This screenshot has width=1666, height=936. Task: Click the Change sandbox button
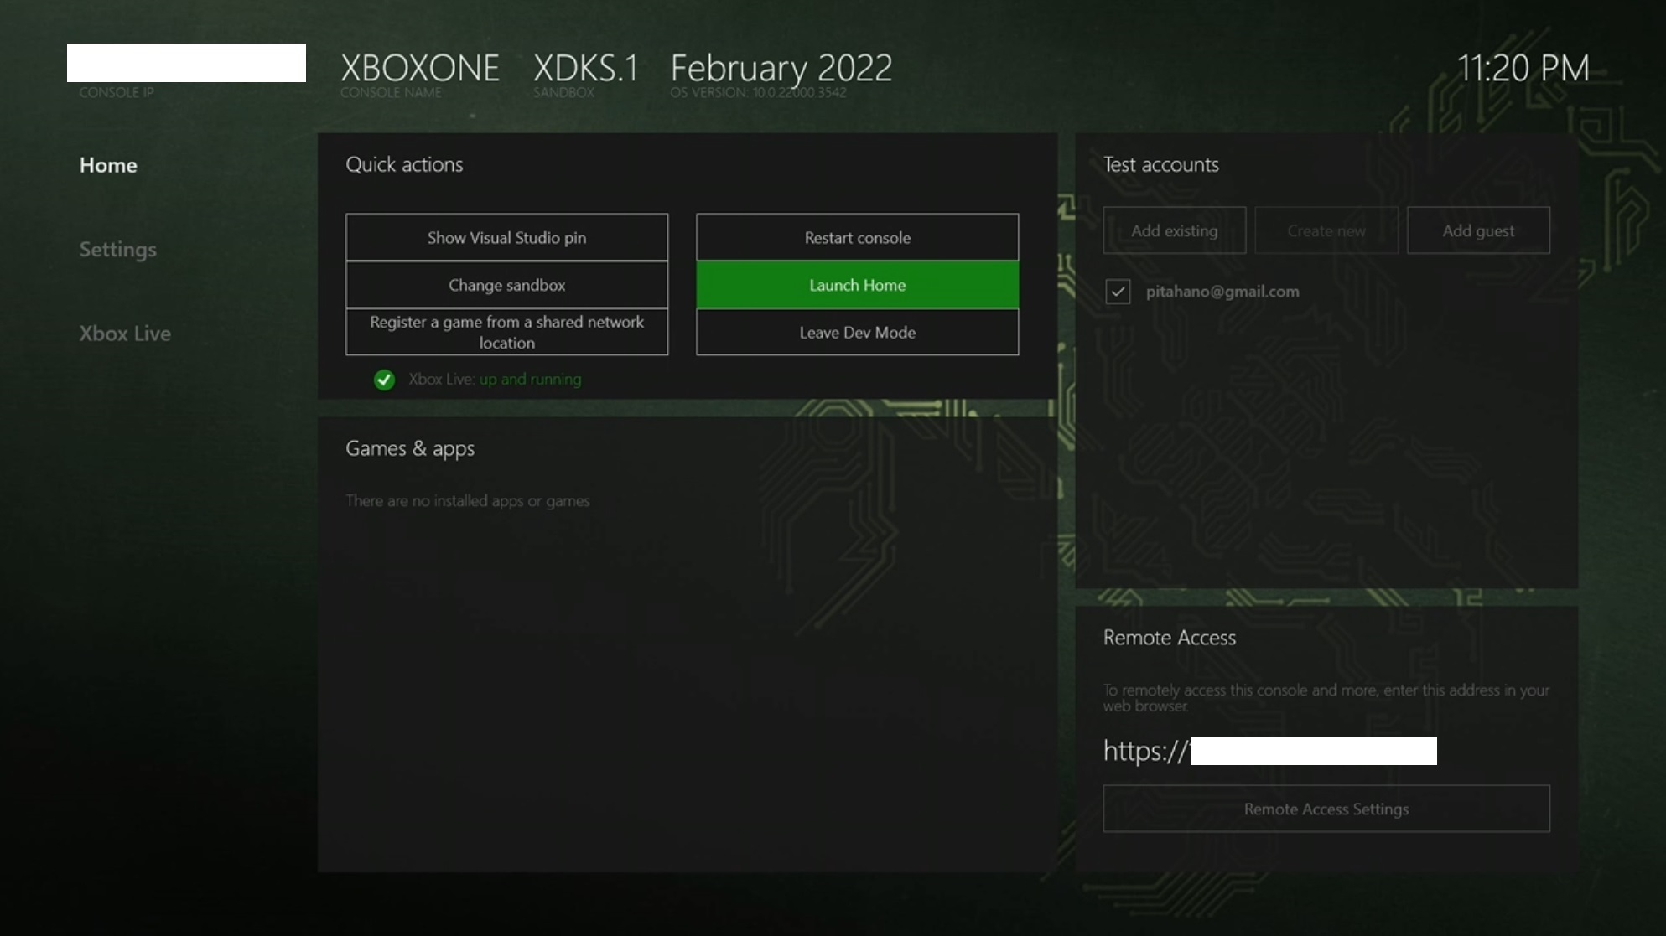[506, 285]
